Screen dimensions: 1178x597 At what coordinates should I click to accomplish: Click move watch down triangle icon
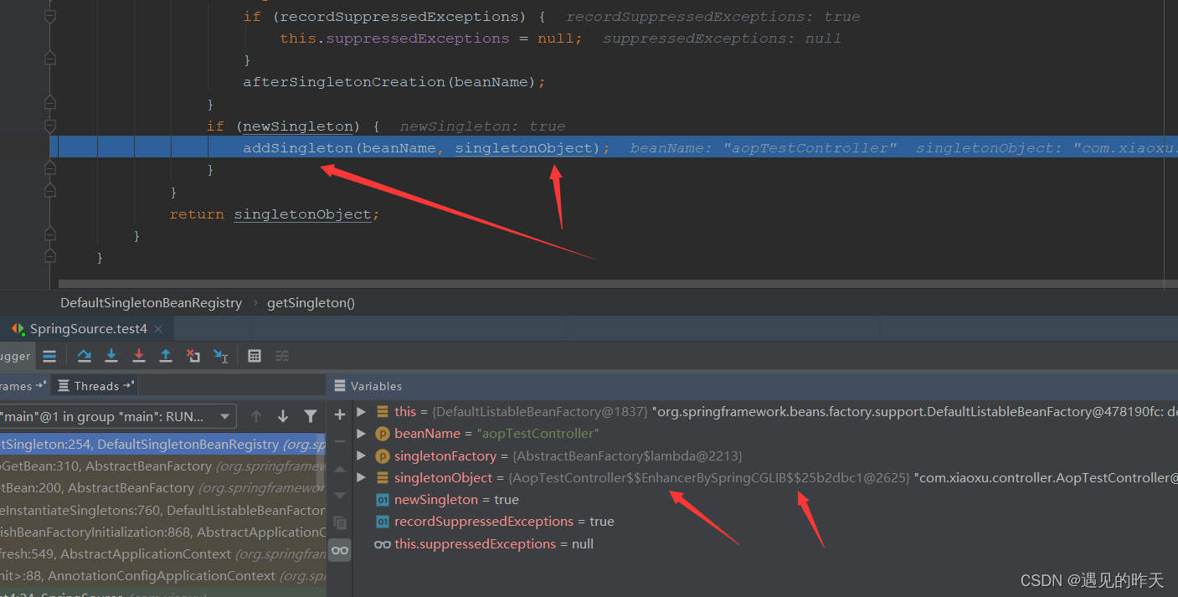[339, 495]
